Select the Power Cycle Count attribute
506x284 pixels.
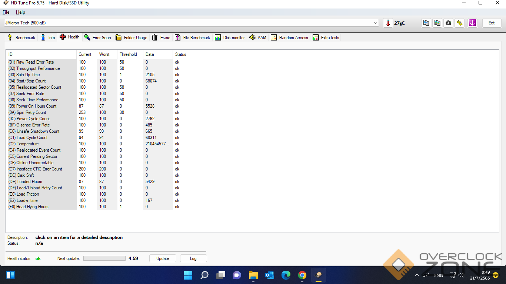[x=102, y=119]
